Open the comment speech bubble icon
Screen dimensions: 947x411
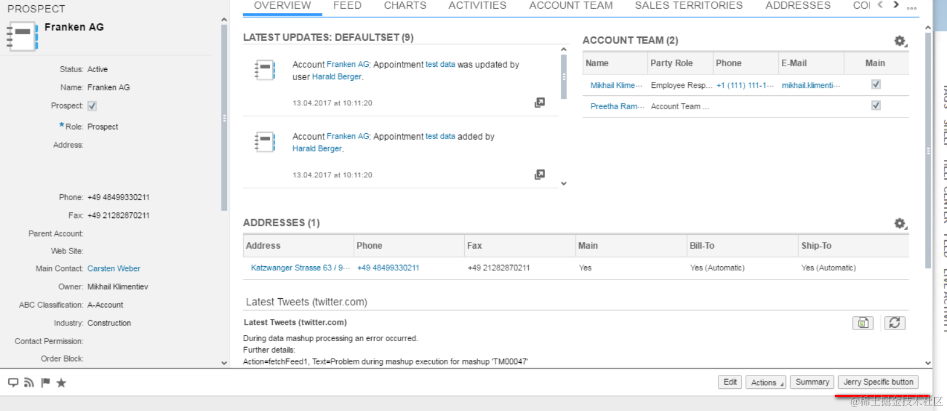13,383
